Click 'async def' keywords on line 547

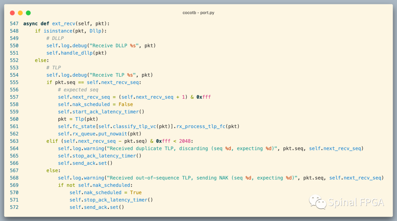36,23
